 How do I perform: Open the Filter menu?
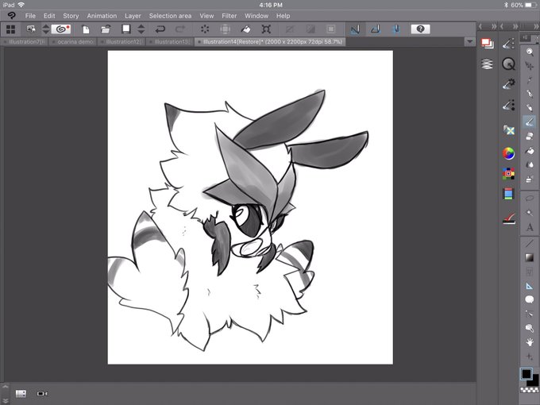(x=229, y=16)
